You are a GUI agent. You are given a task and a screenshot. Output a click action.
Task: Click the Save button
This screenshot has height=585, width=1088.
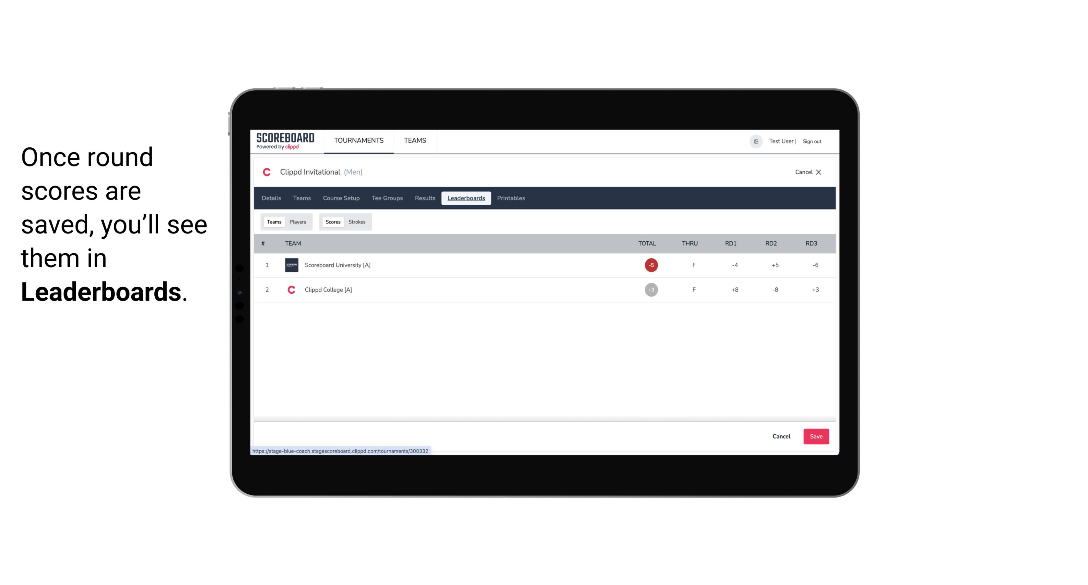(815, 437)
